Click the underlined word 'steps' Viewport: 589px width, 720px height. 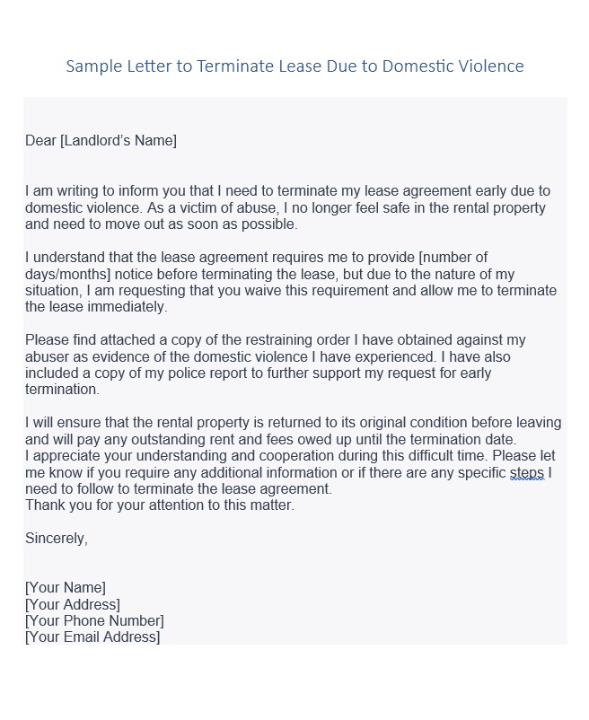click(x=527, y=472)
